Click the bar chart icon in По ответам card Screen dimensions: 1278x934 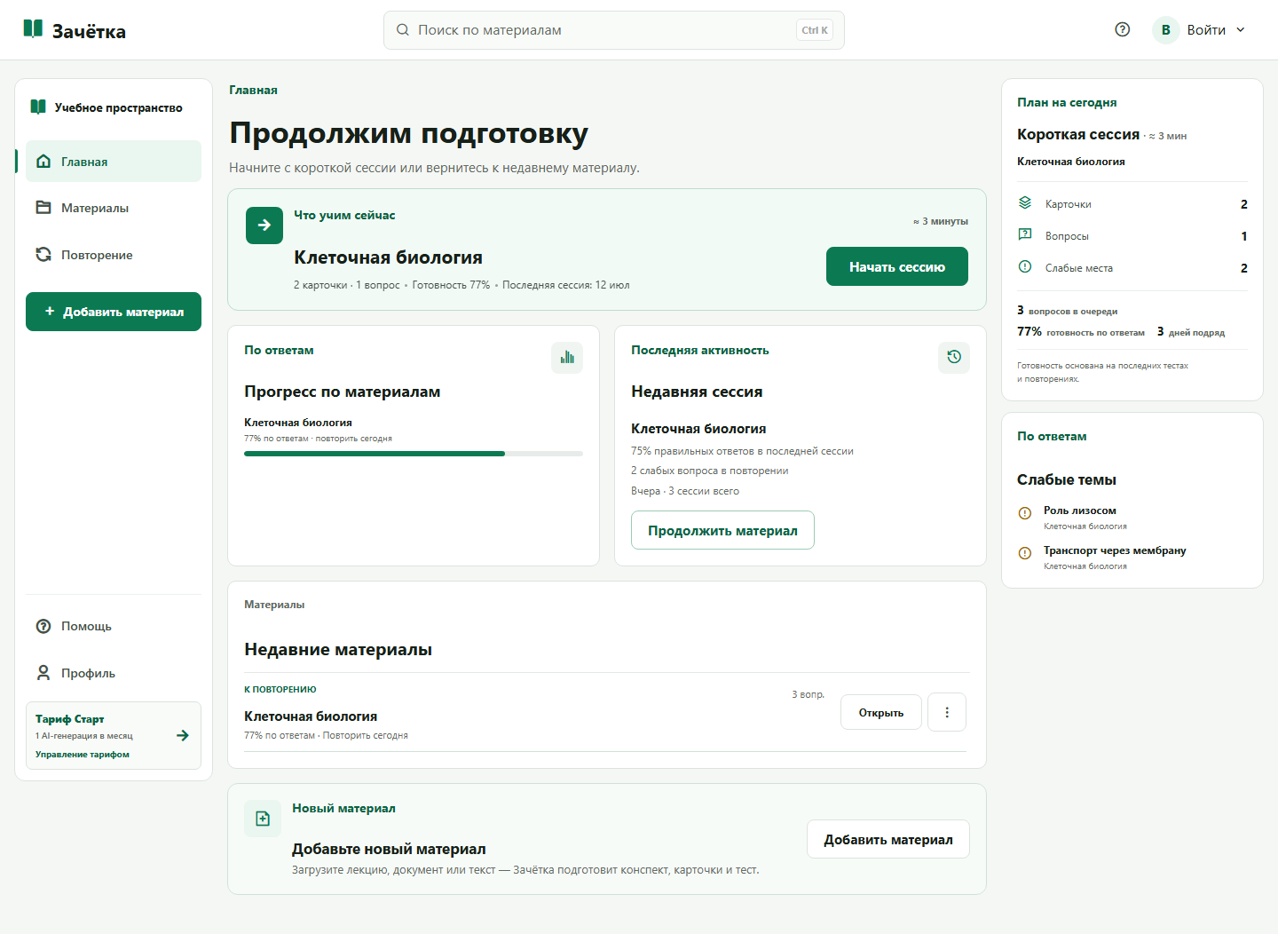(x=567, y=358)
